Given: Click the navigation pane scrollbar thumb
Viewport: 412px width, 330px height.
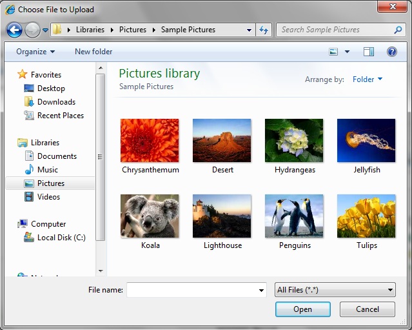Looking at the screenshot, I should point(101,157).
